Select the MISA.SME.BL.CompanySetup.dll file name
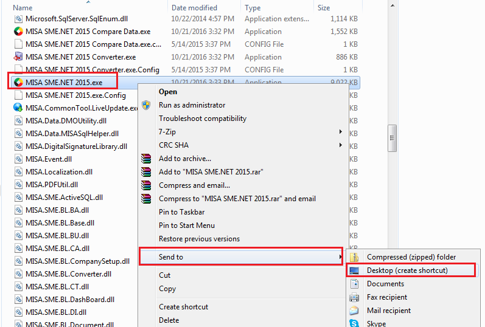The image size is (485, 327). tap(78, 261)
